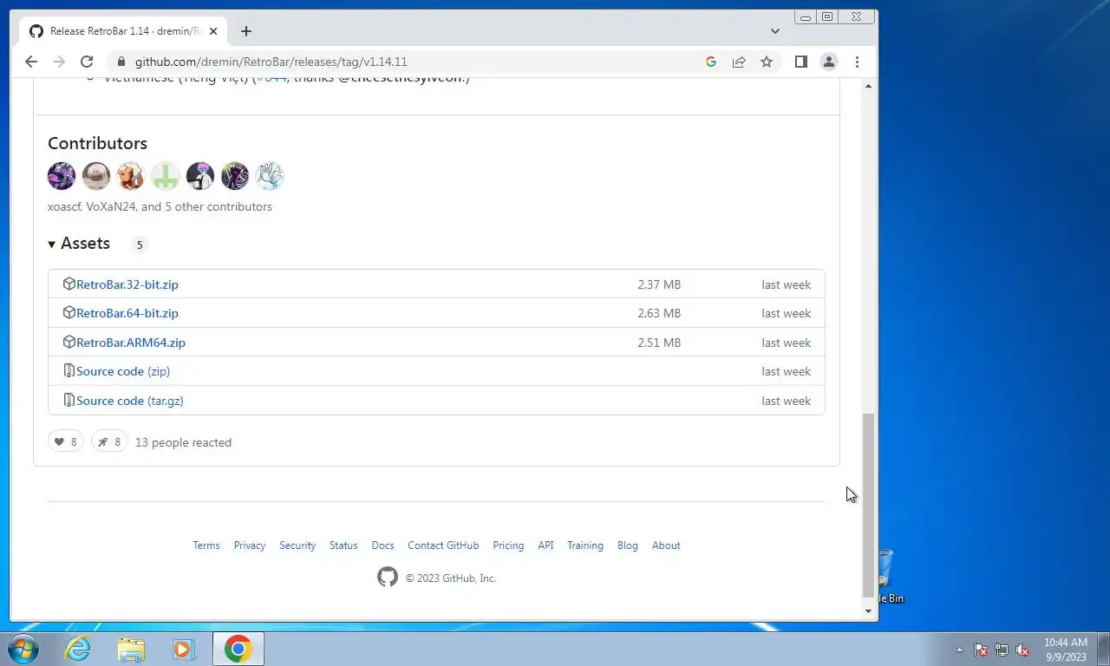Bookmark this page with star icon
The image size is (1110, 666).
(767, 62)
